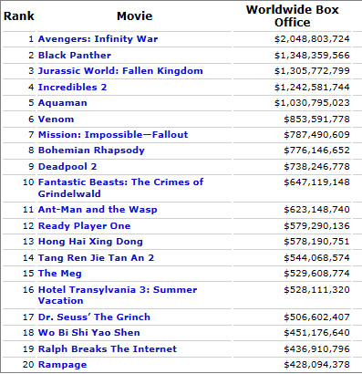Click Jurassic World: Fallen Kingdom link

coord(120,71)
